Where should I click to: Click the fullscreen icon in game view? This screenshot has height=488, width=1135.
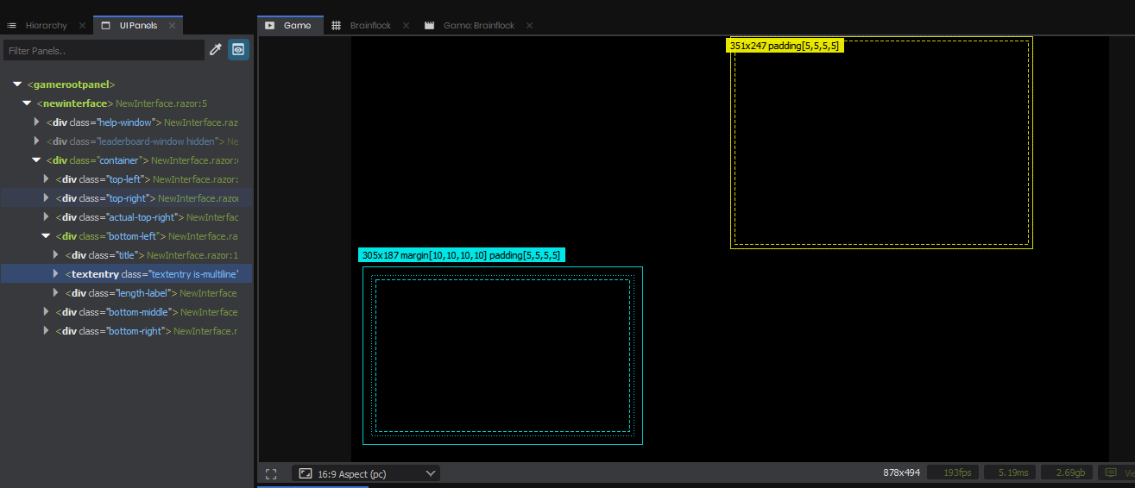click(271, 473)
